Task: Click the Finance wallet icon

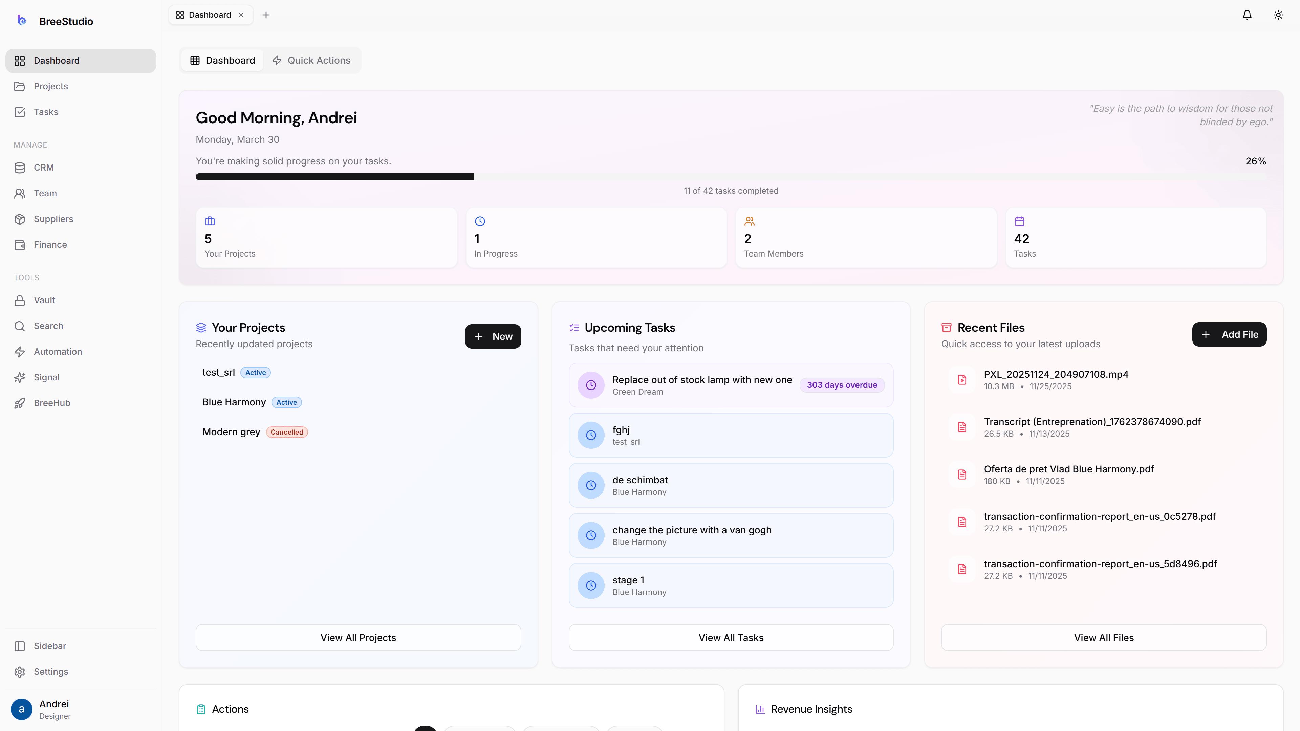Action: click(20, 245)
